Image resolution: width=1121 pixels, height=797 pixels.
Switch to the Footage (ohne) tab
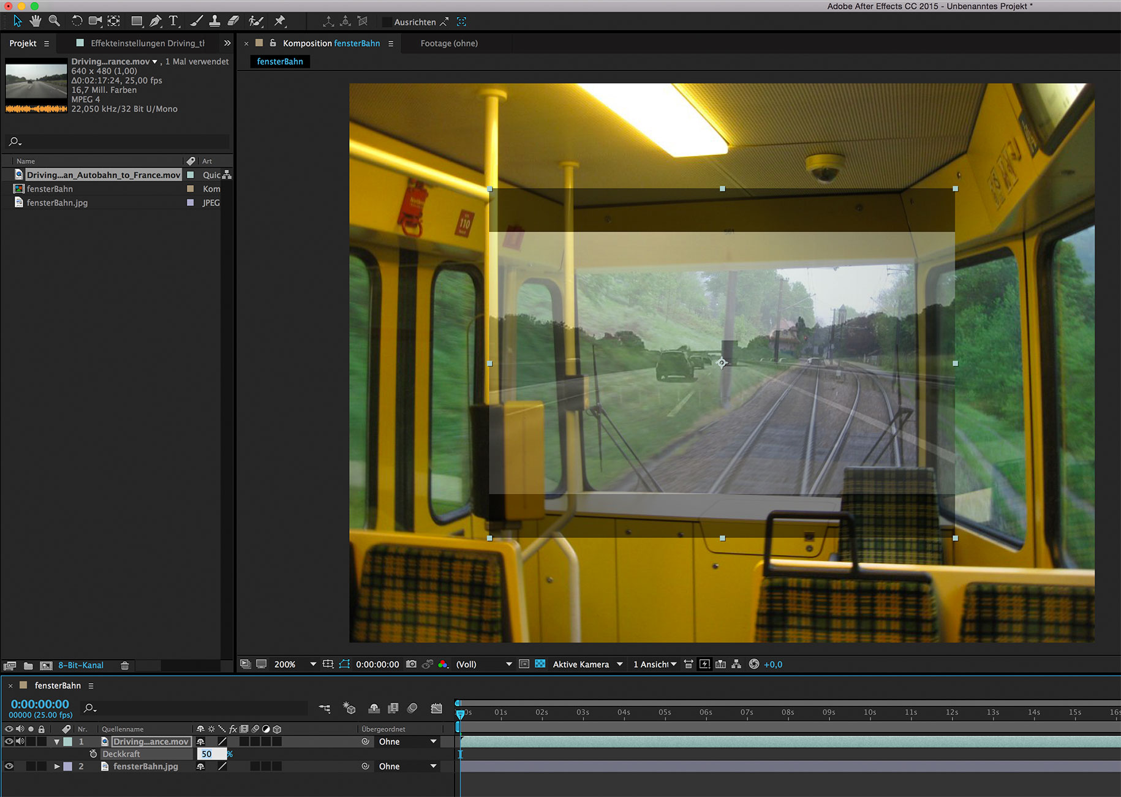448,43
